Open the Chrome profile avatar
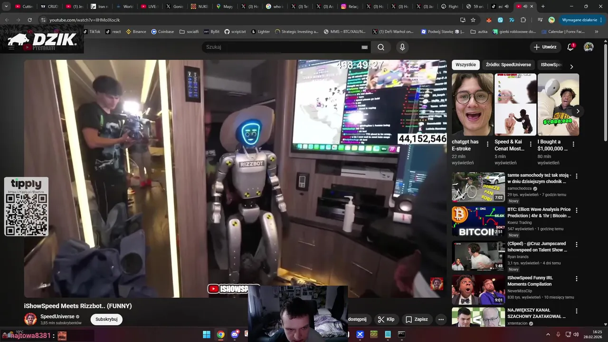 coord(551,20)
